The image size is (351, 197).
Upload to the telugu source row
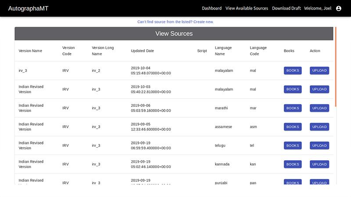[x=319, y=145]
